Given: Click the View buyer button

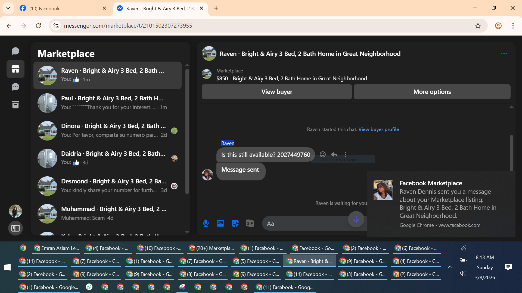Looking at the screenshot, I should [x=276, y=92].
